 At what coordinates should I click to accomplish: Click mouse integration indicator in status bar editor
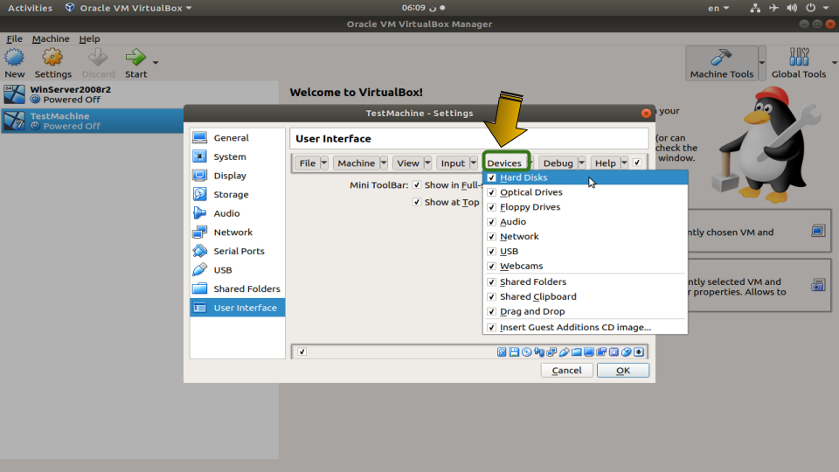point(626,351)
